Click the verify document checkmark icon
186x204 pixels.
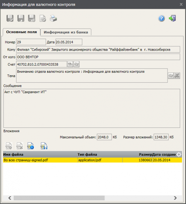(x=43, y=18)
